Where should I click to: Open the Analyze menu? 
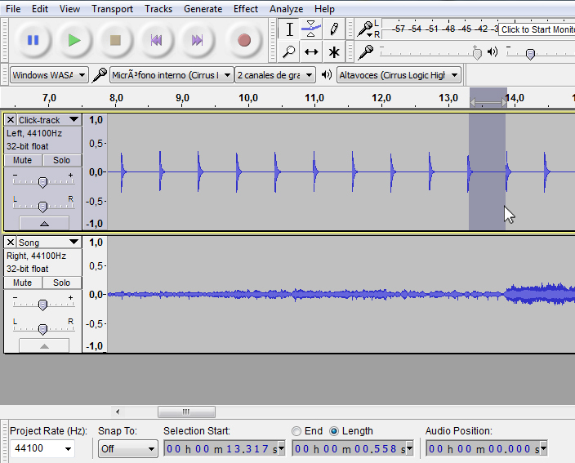[286, 9]
